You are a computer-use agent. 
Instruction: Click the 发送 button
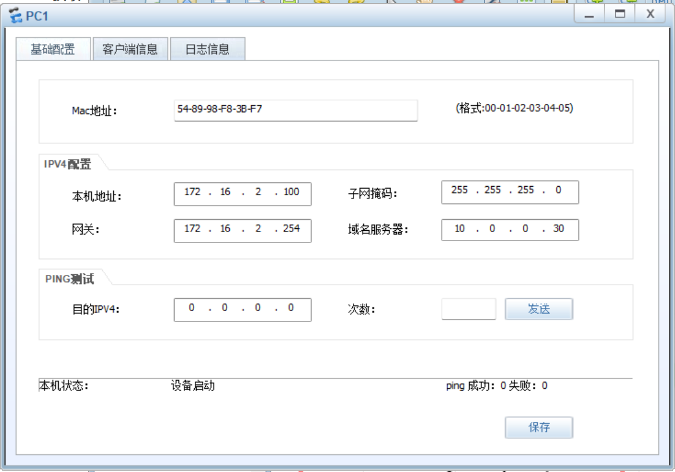538,309
